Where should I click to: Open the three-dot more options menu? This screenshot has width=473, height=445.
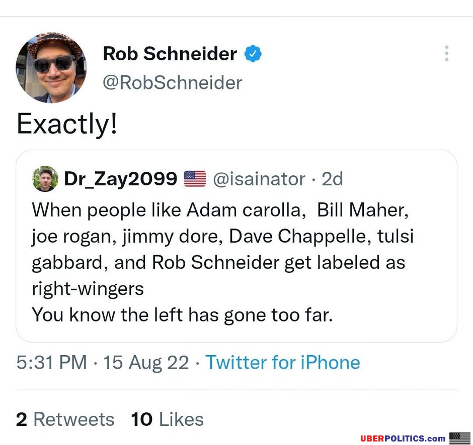(x=446, y=54)
